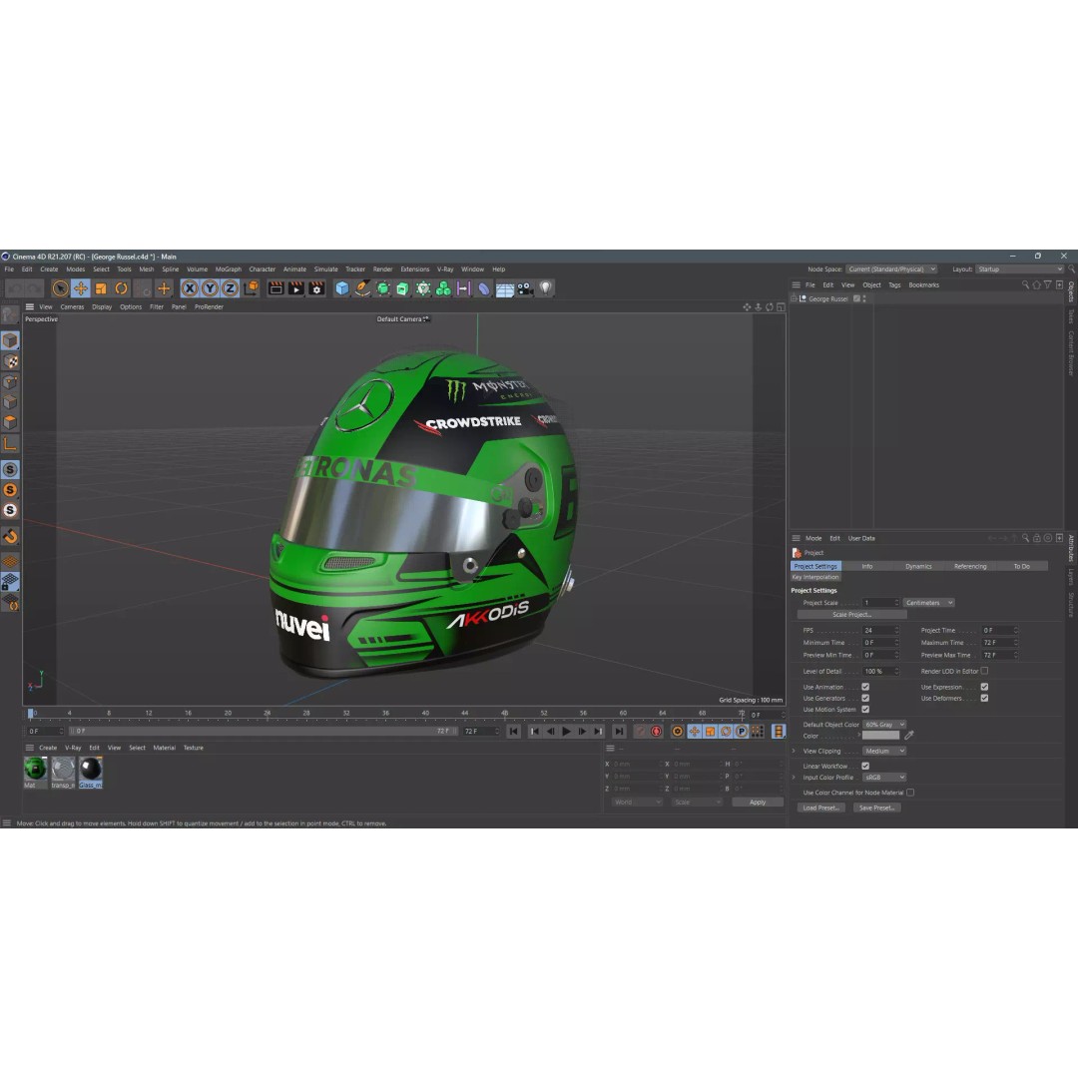Switch to the Referencing tab

[970, 567]
